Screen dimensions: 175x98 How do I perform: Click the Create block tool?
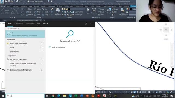(x=115, y=9)
